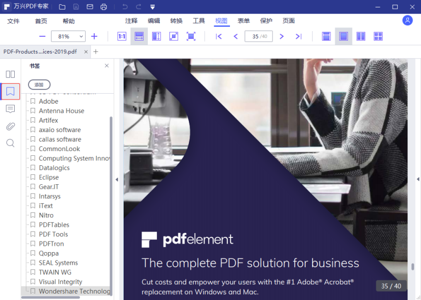Open the comments sidebar panel
The height and width of the screenshot is (300, 421).
[x=10, y=109]
